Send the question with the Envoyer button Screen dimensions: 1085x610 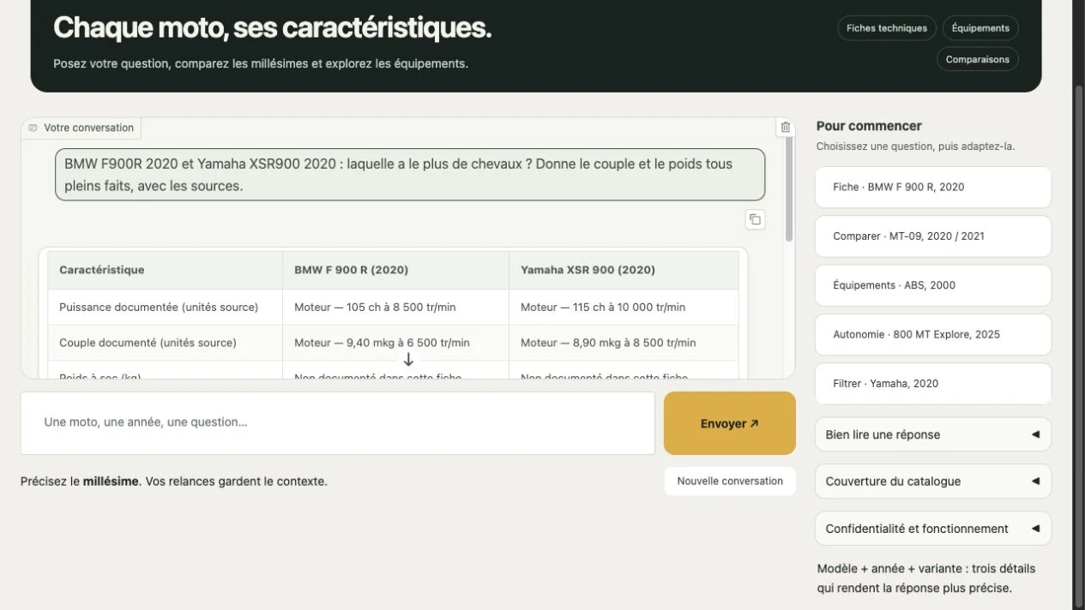coord(729,423)
